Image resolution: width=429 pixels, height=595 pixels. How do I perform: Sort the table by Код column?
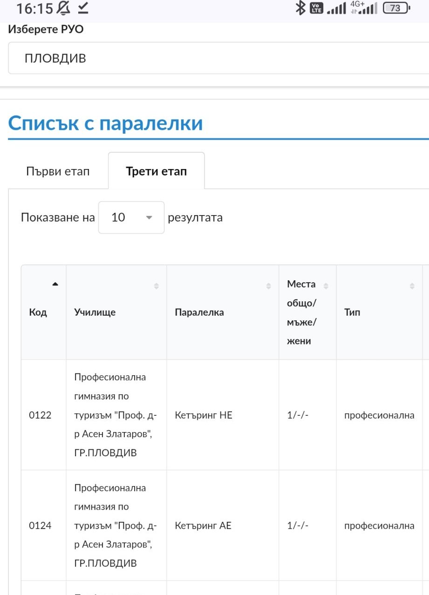pyautogui.click(x=55, y=284)
